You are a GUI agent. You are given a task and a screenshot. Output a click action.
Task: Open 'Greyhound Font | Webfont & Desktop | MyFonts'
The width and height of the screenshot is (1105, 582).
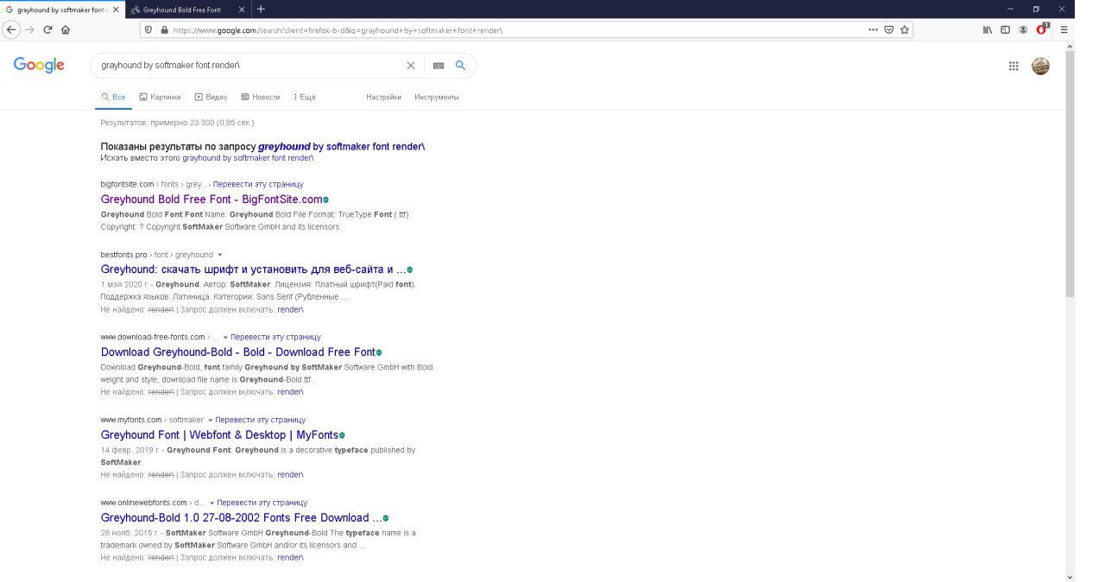[219, 435]
